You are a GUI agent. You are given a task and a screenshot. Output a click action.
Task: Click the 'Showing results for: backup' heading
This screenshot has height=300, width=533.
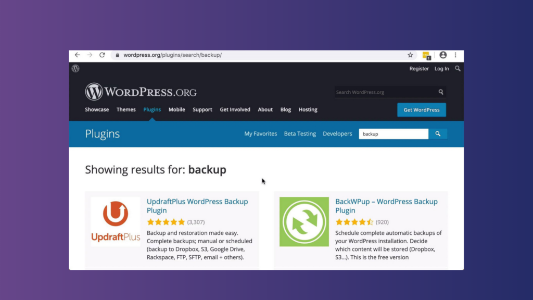coord(156,169)
